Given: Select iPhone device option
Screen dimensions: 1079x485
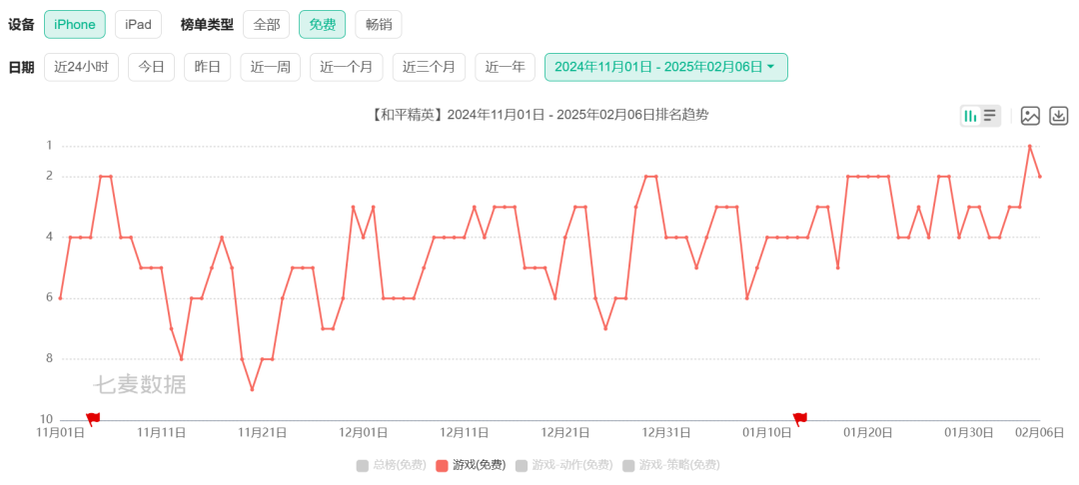Looking at the screenshot, I should (74, 25).
